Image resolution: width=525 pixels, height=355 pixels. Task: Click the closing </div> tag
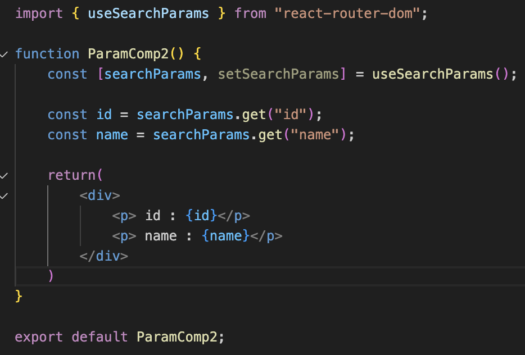click(104, 256)
